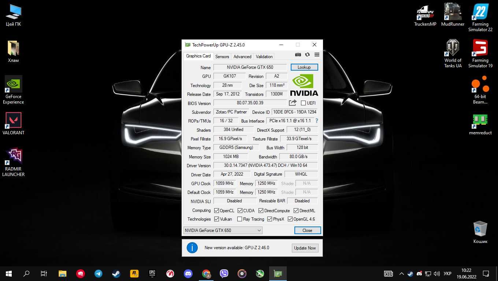Image resolution: width=498 pixels, height=281 pixels.
Task: Select the RADMIR LAUNCHER desktop icon
Action: tap(14, 162)
